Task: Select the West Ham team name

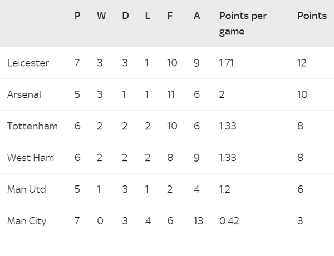Action: tap(31, 158)
